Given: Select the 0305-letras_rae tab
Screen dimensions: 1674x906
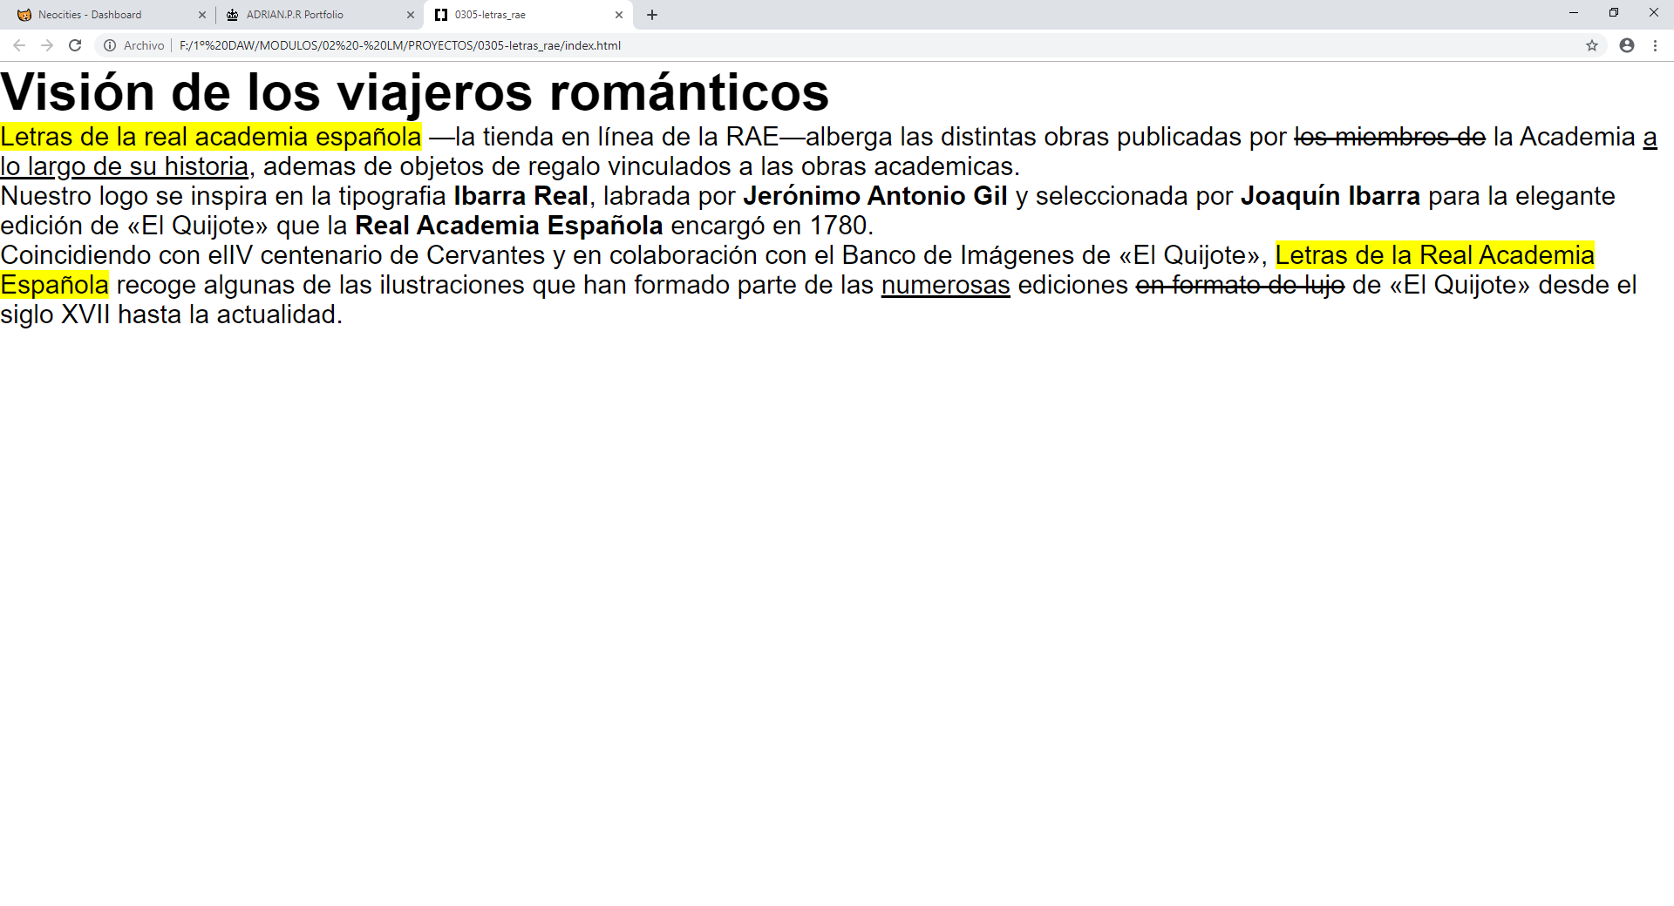Looking at the screenshot, I should [527, 15].
